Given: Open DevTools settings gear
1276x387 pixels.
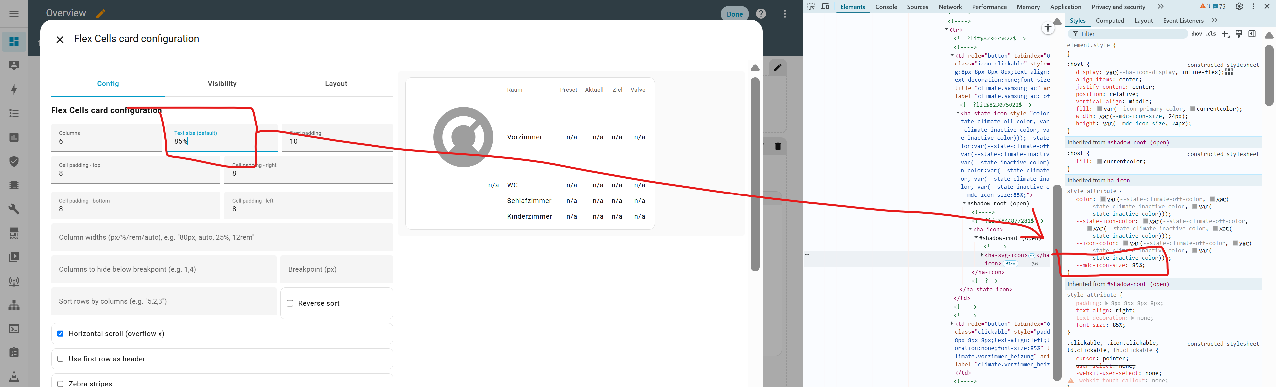Looking at the screenshot, I should pos(1239,6).
